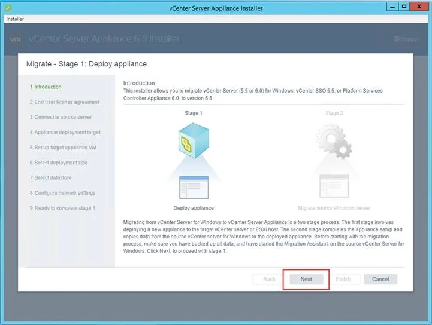
Task: Maximize the installer window
Action: click(404, 7)
